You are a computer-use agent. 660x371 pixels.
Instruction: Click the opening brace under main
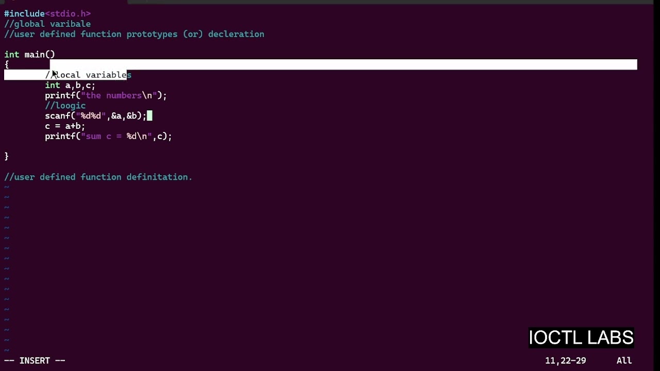[7, 64]
